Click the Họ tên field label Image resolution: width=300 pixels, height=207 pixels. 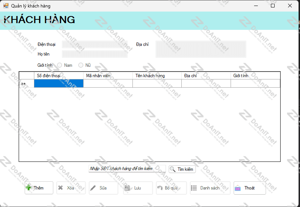pyautogui.click(x=44, y=54)
